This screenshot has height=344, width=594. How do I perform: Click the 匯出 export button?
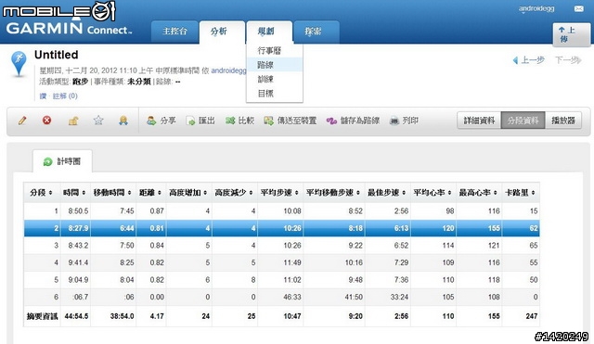tap(200, 121)
